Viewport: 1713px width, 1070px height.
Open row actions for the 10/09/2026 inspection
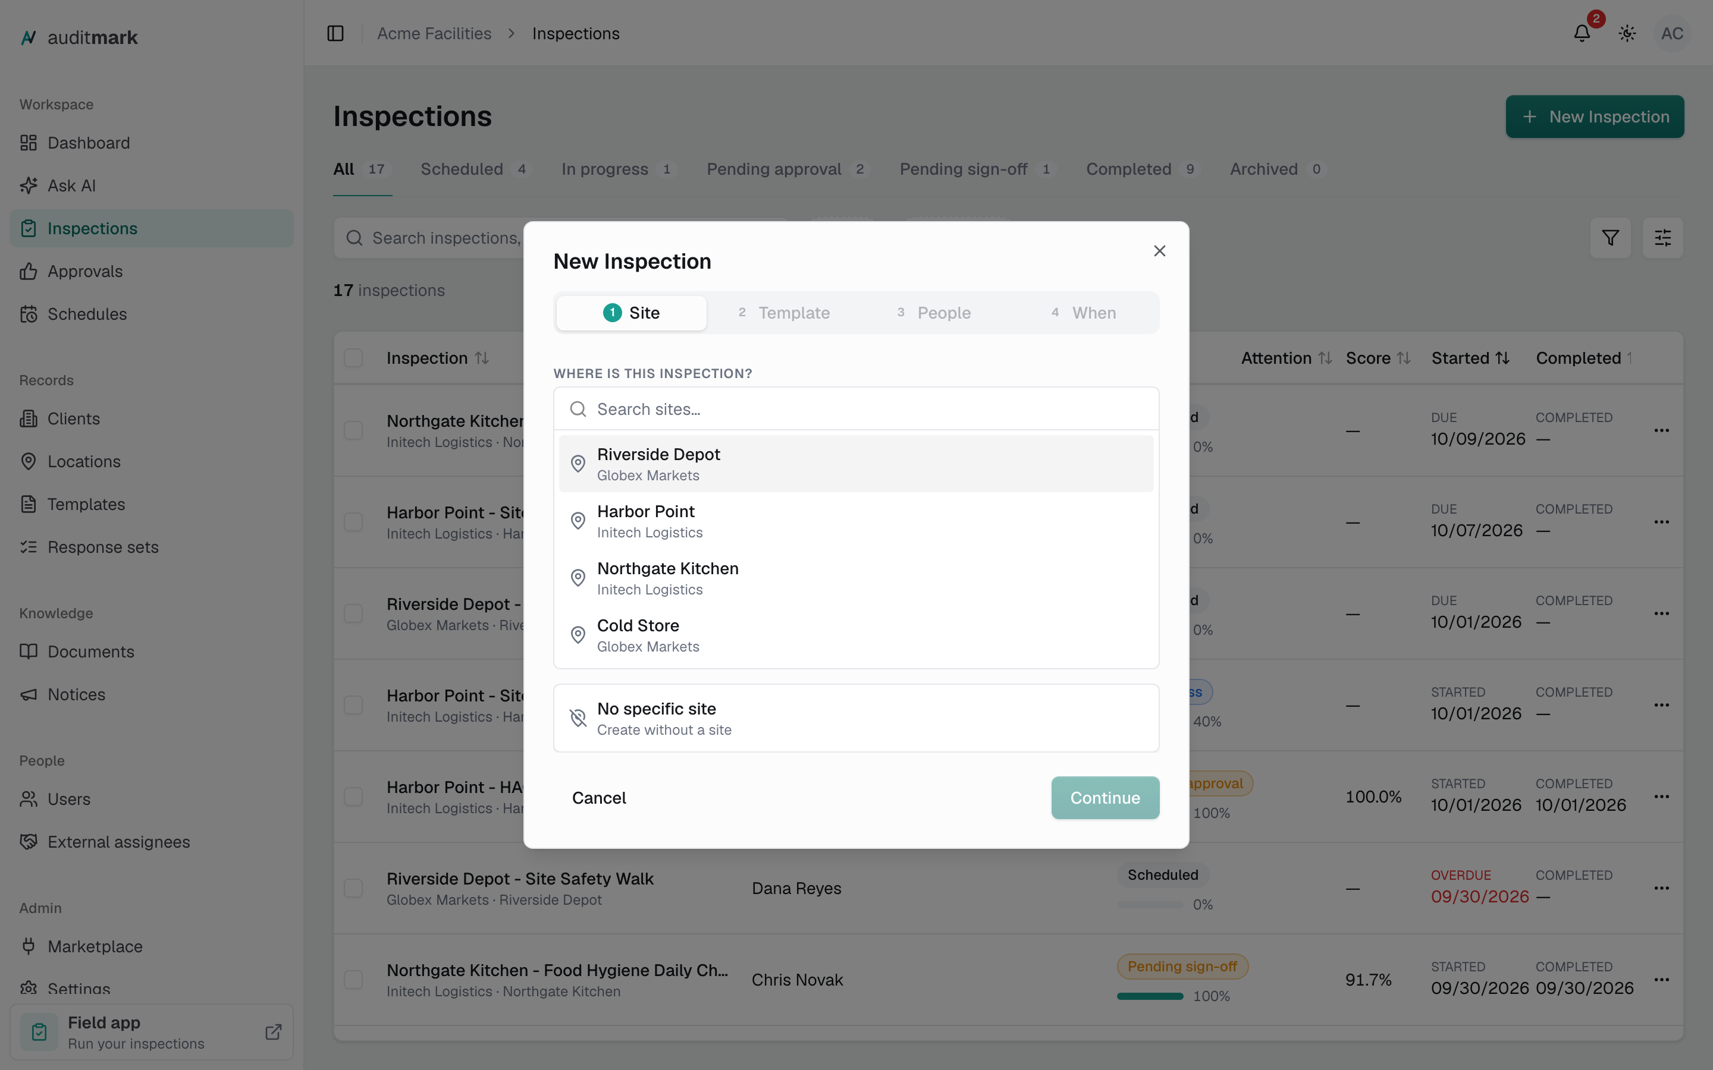1662,430
